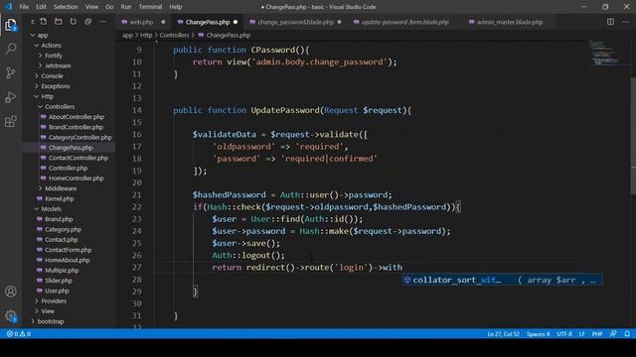Open the Extensions view icon
This screenshot has height=357, width=636.
(11, 121)
